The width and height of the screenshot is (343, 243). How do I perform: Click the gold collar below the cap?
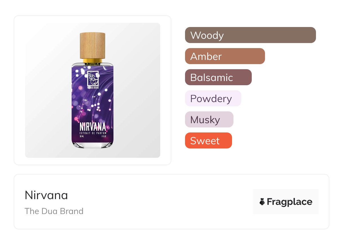92,61
